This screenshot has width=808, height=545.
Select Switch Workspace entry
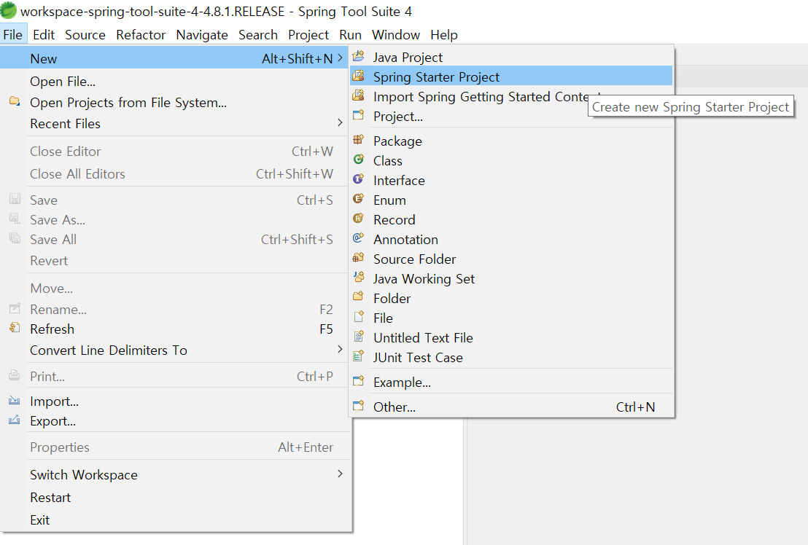click(175, 474)
